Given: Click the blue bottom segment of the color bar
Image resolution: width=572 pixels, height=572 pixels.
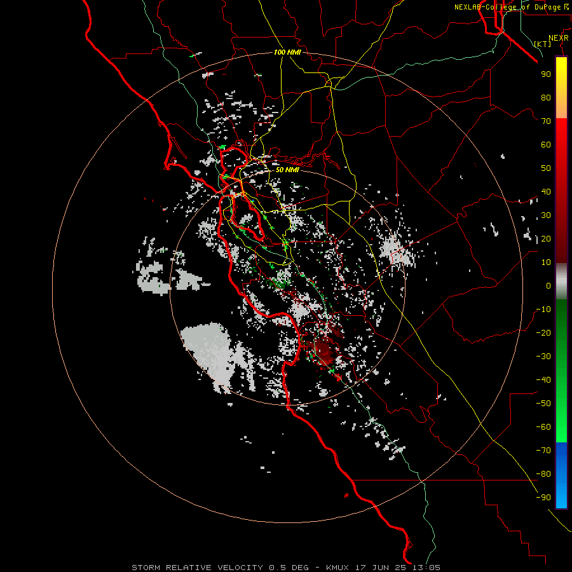Looking at the screenshot, I should (561, 475).
